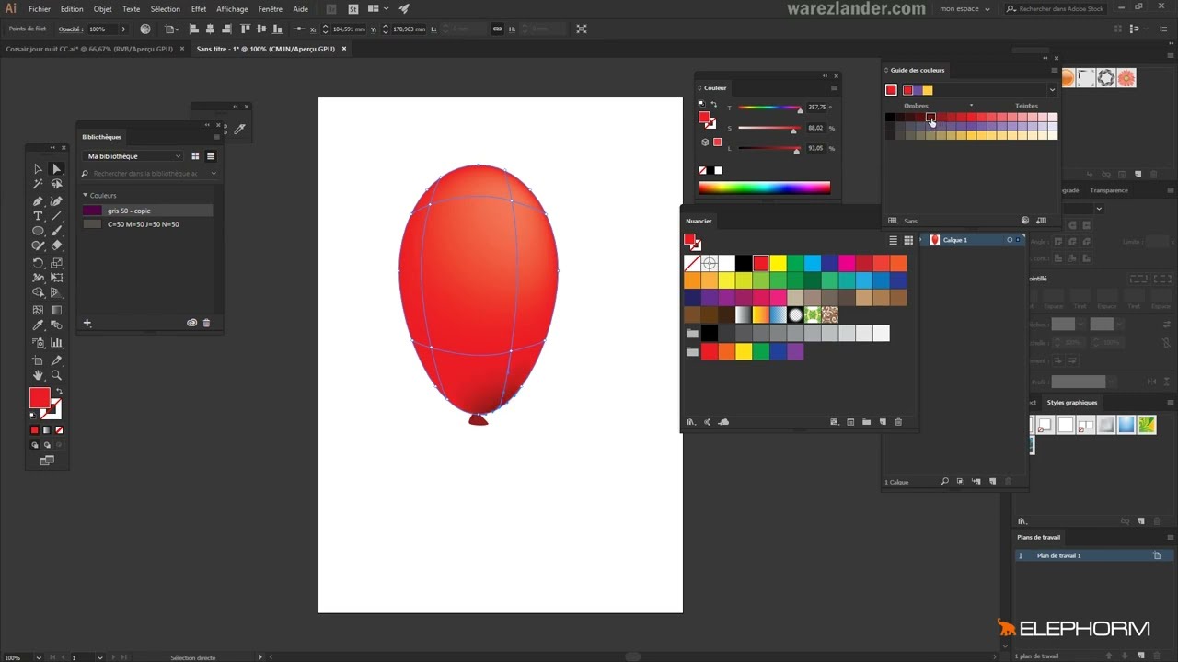
Task: Collapse the Couleurs group in Bibliothèques
Action: [x=86, y=195]
